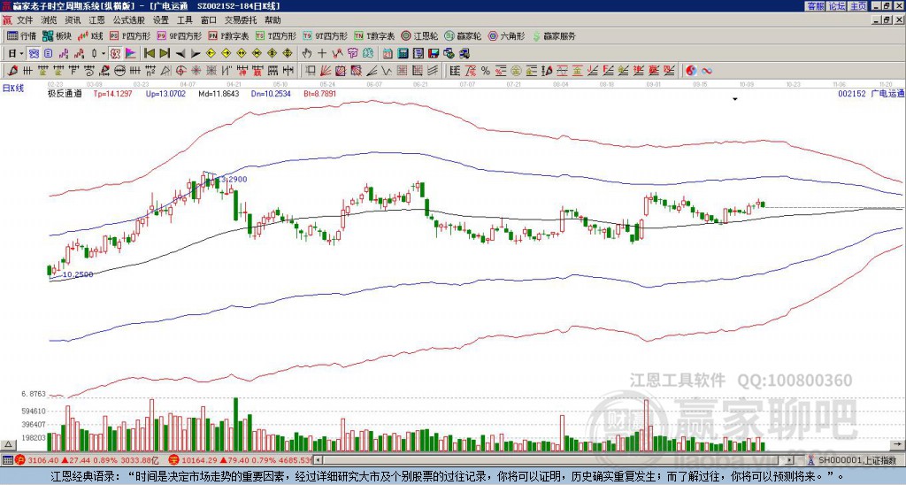Open the T四方形 tool
Screen dimensions: 906x485
click(276, 35)
